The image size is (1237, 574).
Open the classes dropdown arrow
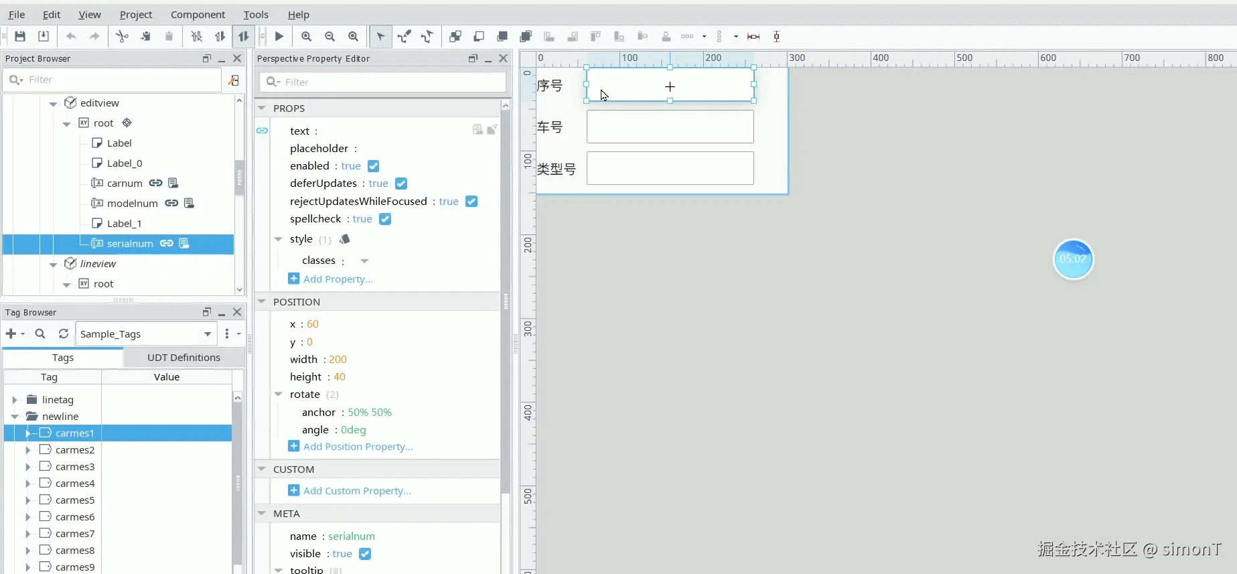tap(364, 261)
